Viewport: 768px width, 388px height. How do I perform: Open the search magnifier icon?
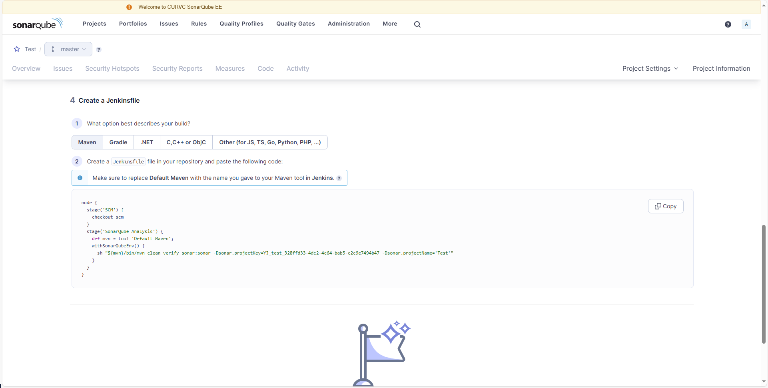pyautogui.click(x=417, y=24)
